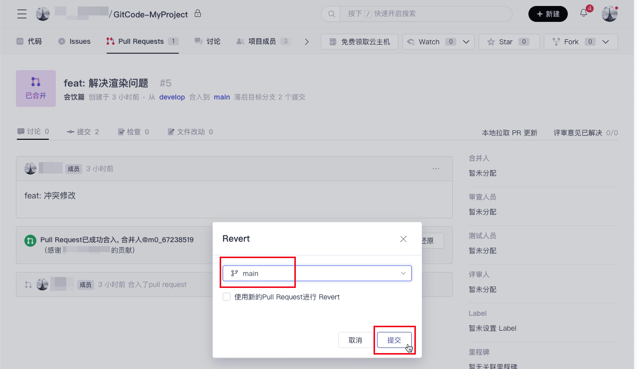Expand the Fork dropdown arrow
This screenshot has width=637, height=369.
[606, 42]
